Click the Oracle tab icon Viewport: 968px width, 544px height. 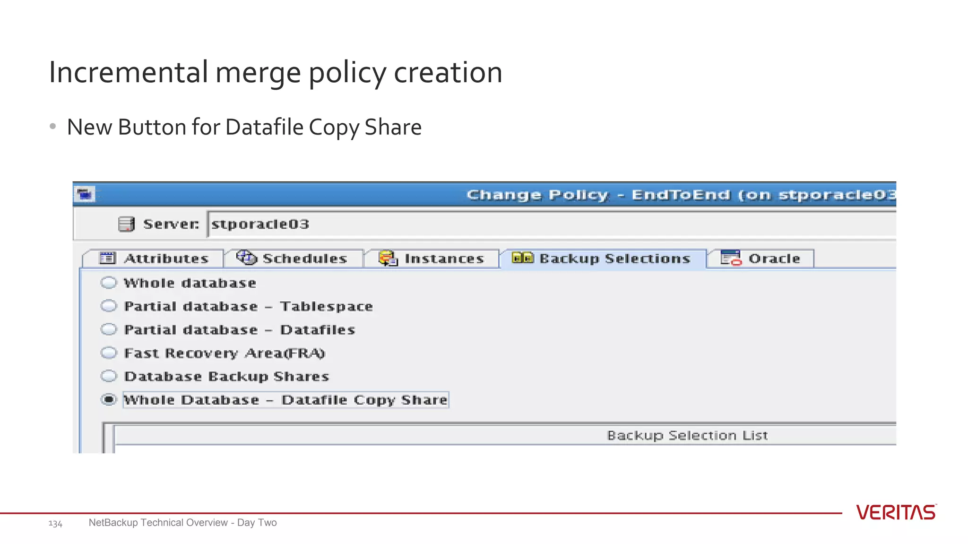(x=731, y=258)
